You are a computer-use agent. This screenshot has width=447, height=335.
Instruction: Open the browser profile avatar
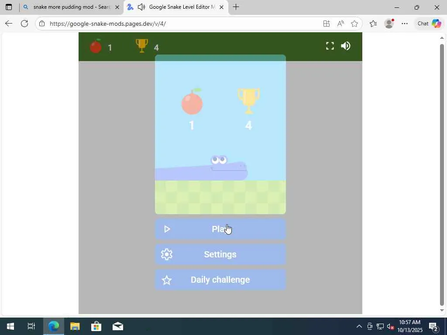tap(389, 24)
